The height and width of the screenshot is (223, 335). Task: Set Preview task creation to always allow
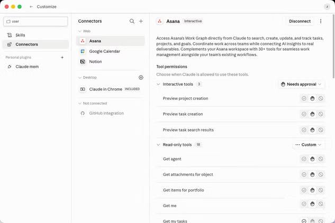click(304, 114)
